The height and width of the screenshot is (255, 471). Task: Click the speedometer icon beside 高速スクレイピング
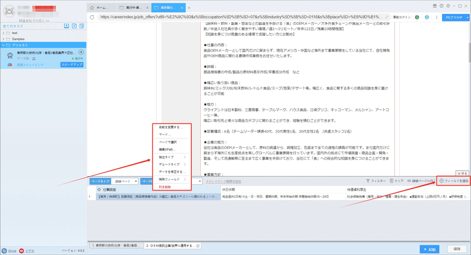(x=10, y=65)
